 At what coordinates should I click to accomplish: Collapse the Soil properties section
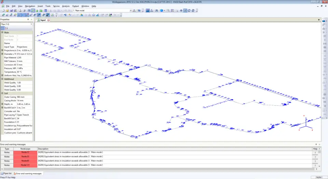(x=2, y=93)
